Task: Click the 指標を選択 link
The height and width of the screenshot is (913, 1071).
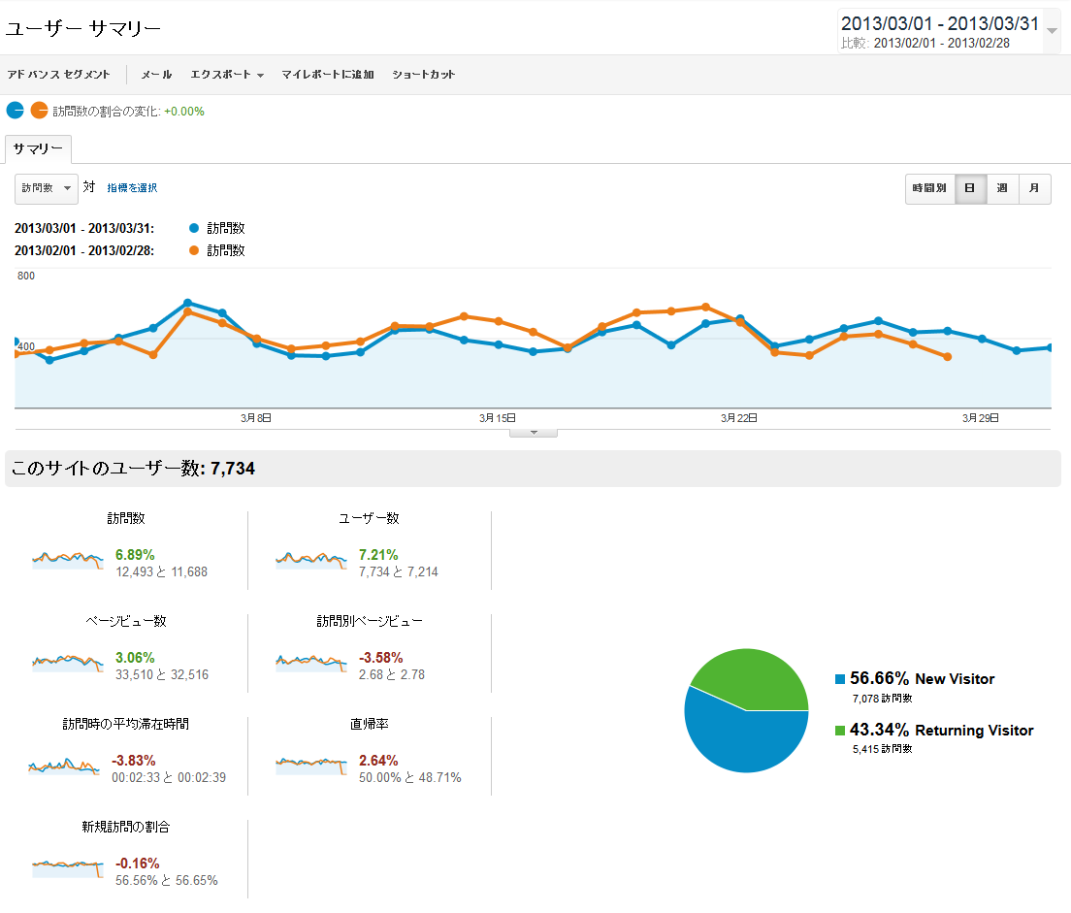Action: pyautogui.click(x=132, y=188)
